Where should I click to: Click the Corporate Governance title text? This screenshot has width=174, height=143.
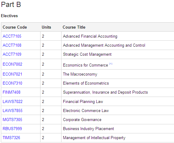[x=82, y=120]
